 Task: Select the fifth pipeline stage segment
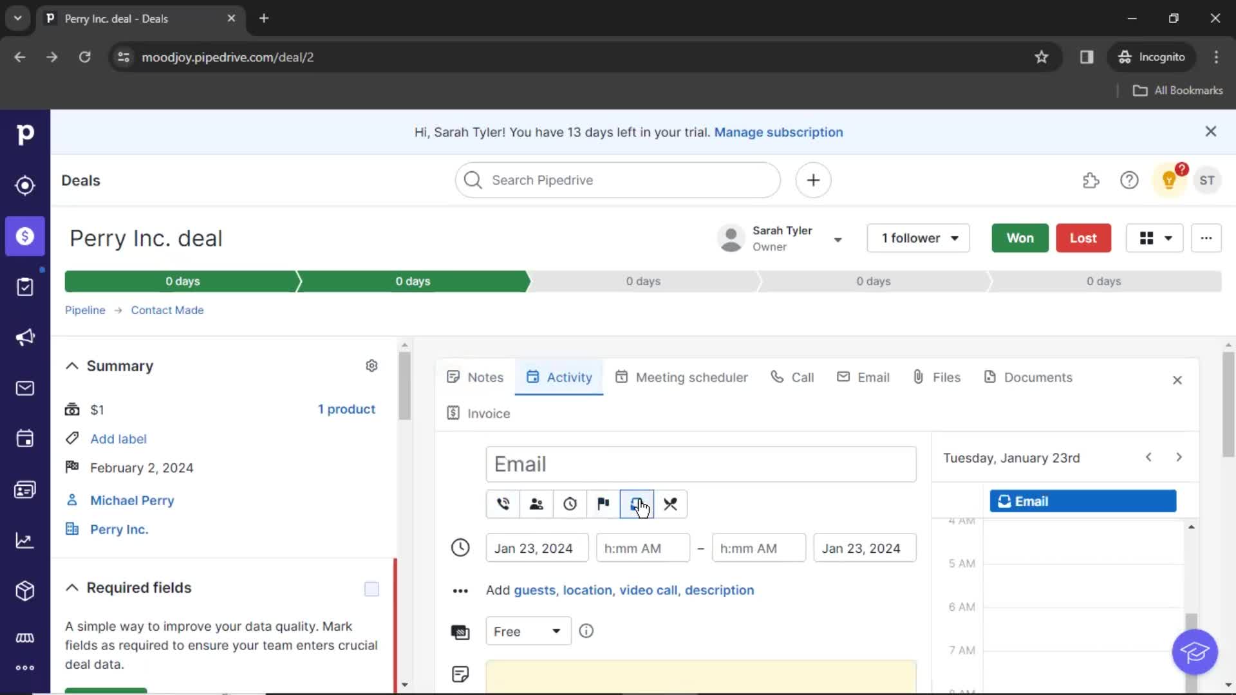pos(1104,281)
